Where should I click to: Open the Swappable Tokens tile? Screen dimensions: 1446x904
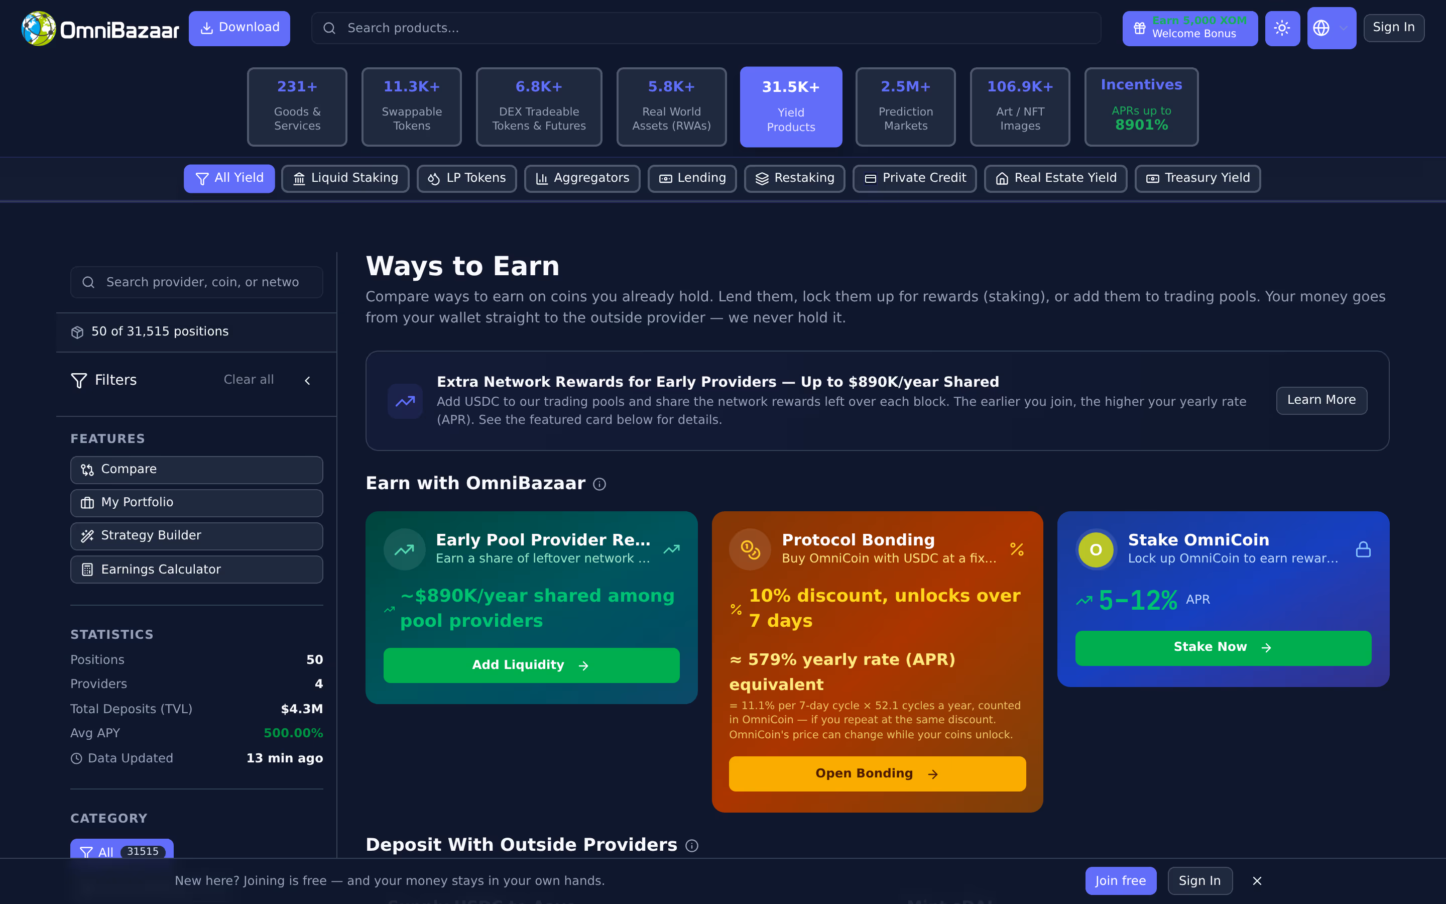(x=412, y=106)
